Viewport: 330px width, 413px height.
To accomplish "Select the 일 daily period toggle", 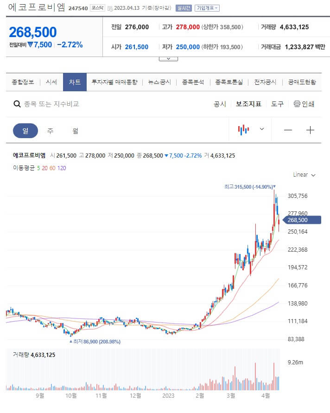I will coord(25,130).
